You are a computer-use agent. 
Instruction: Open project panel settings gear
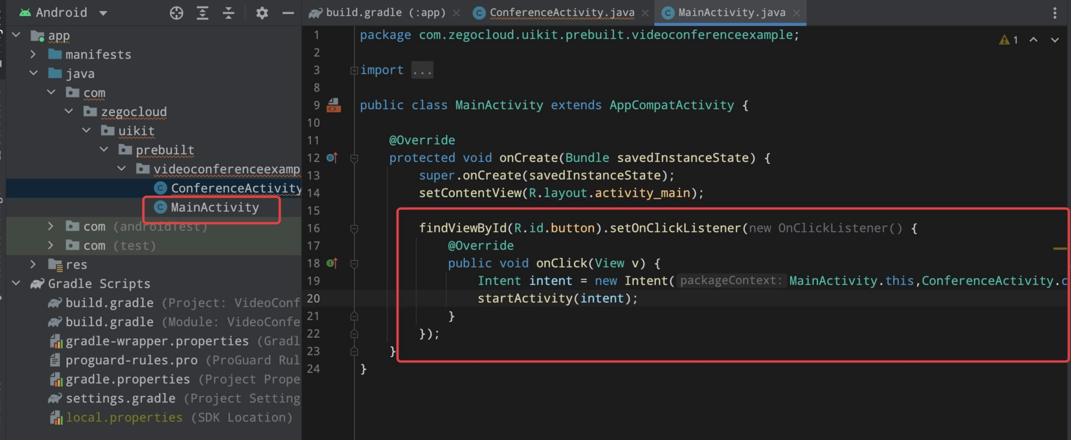pyautogui.click(x=262, y=13)
